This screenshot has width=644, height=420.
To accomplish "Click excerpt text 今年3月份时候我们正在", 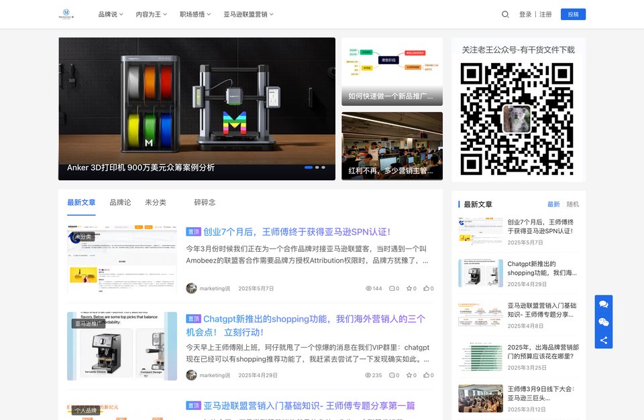I will pos(307,255).
